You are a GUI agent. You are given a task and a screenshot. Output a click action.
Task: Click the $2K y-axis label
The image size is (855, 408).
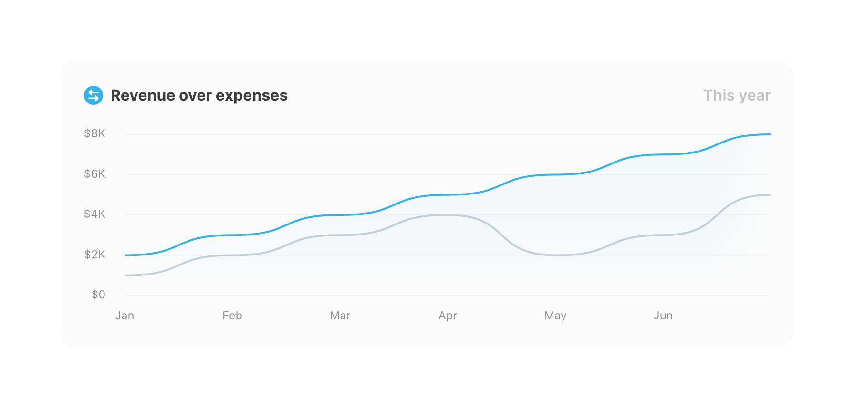pos(94,255)
